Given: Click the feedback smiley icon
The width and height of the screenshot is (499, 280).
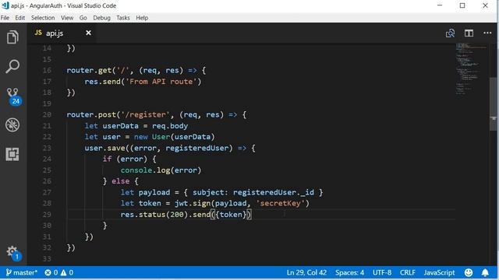Looking at the screenshot, I should [469, 272].
